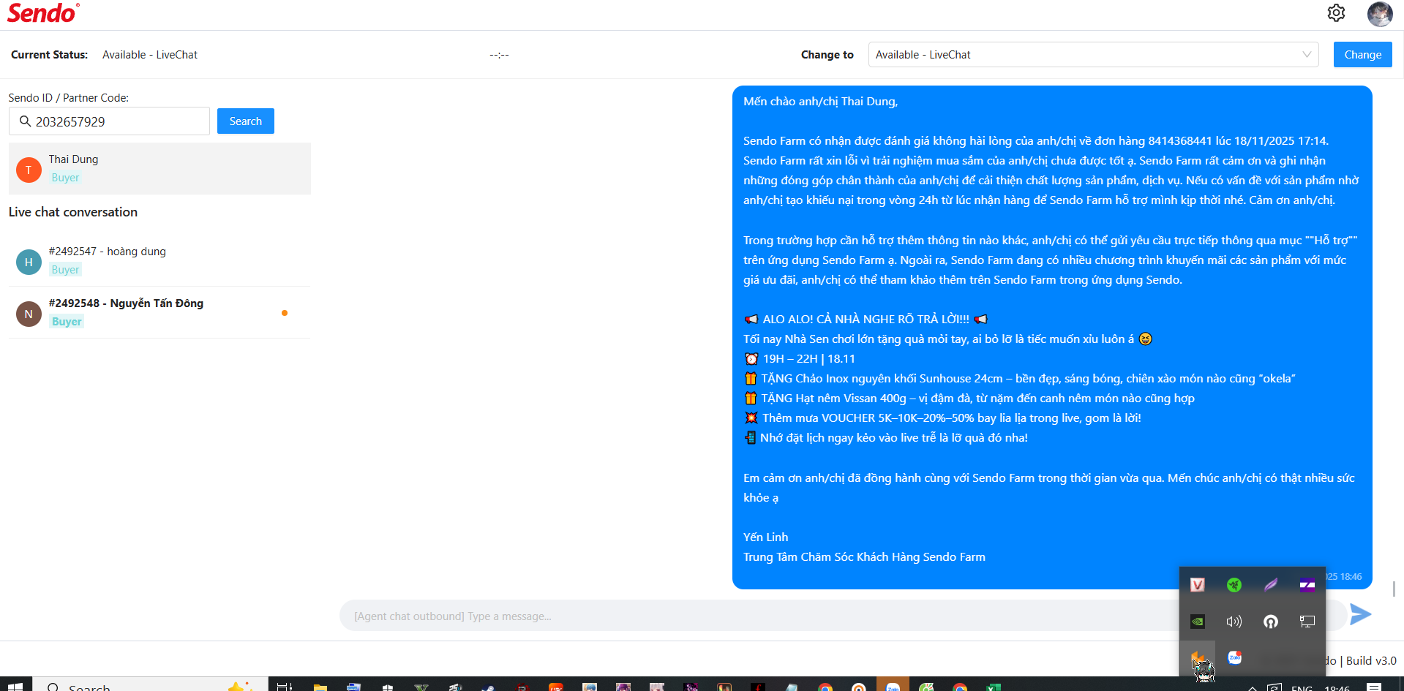Open the user profile avatar
This screenshot has width=1404, height=691.
(1380, 13)
